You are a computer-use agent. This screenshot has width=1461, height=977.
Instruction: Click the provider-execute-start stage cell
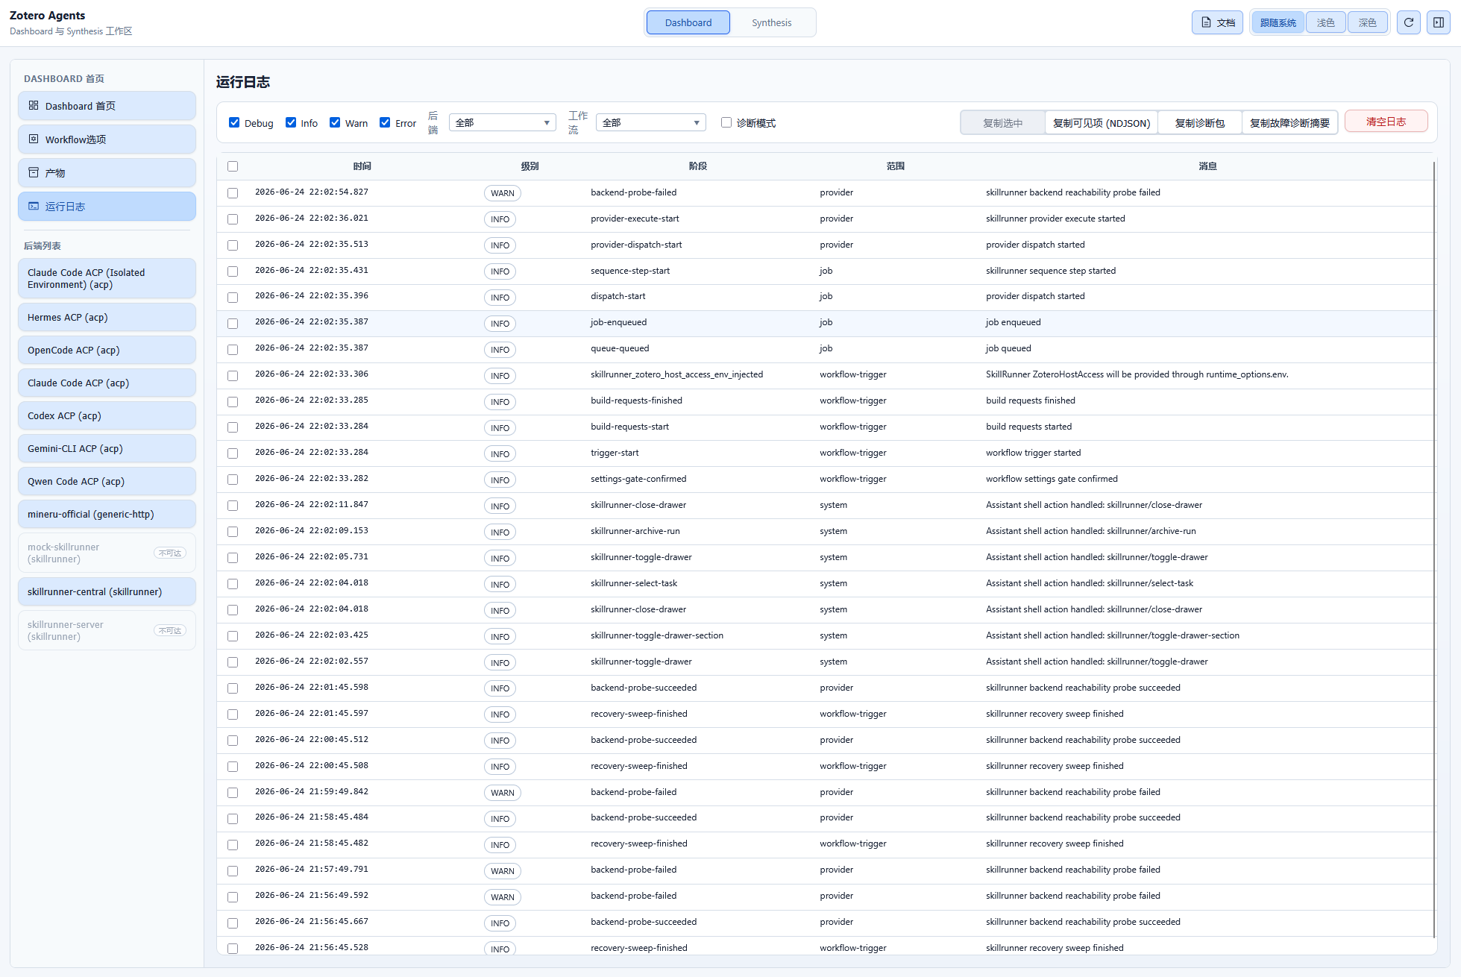[x=635, y=219]
